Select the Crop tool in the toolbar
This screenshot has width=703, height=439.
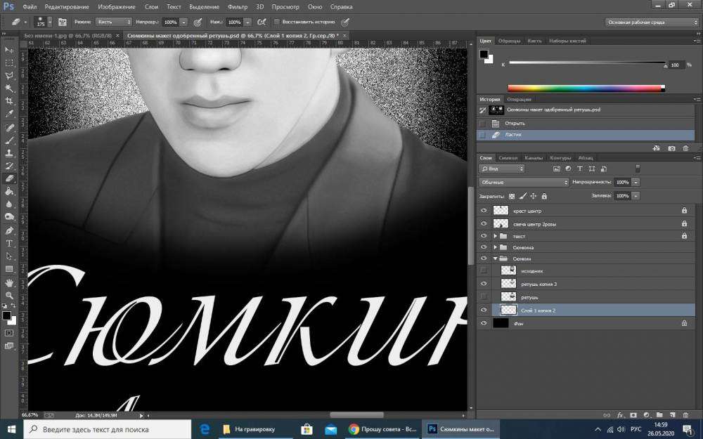(x=9, y=100)
